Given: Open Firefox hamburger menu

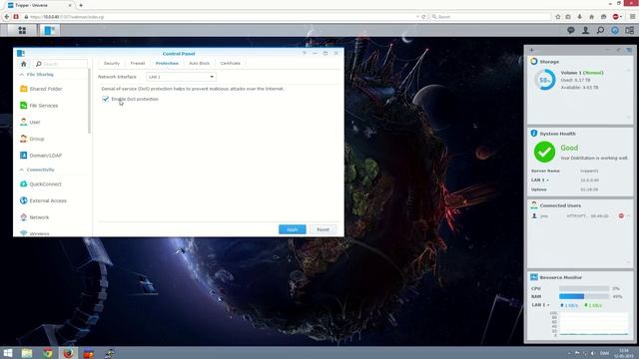Looking at the screenshot, I should coord(632,17).
